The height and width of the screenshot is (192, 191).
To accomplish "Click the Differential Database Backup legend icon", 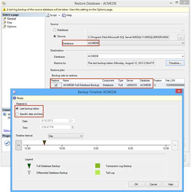I will [29, 173].
